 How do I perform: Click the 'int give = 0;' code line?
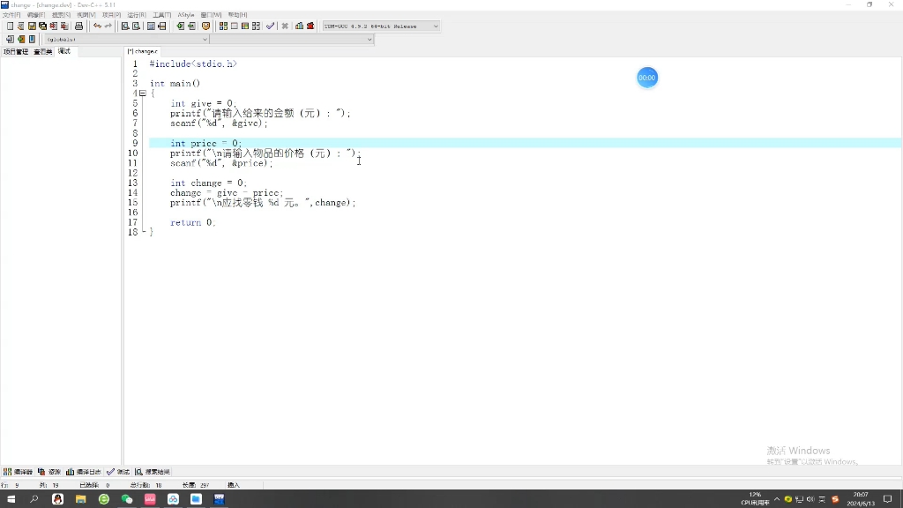point(203,103)
